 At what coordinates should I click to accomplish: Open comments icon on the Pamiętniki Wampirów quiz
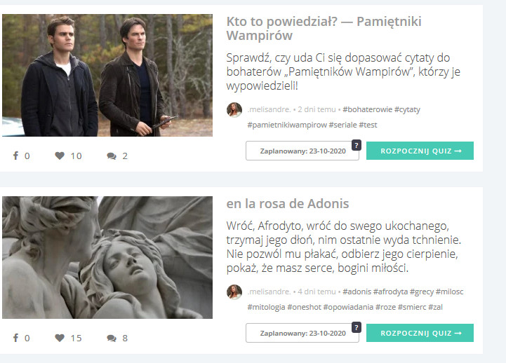112,156
